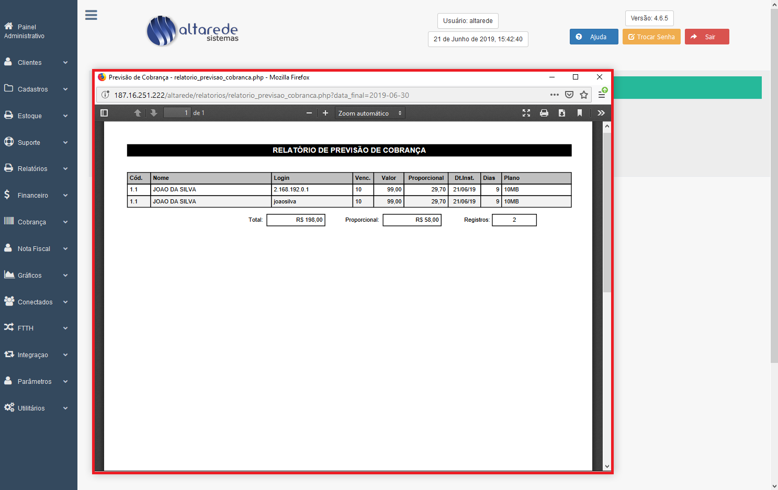Viewport: 778px width, 490px height.
Task: Click the Integraçao retweet icon
Action: [9, 354]
